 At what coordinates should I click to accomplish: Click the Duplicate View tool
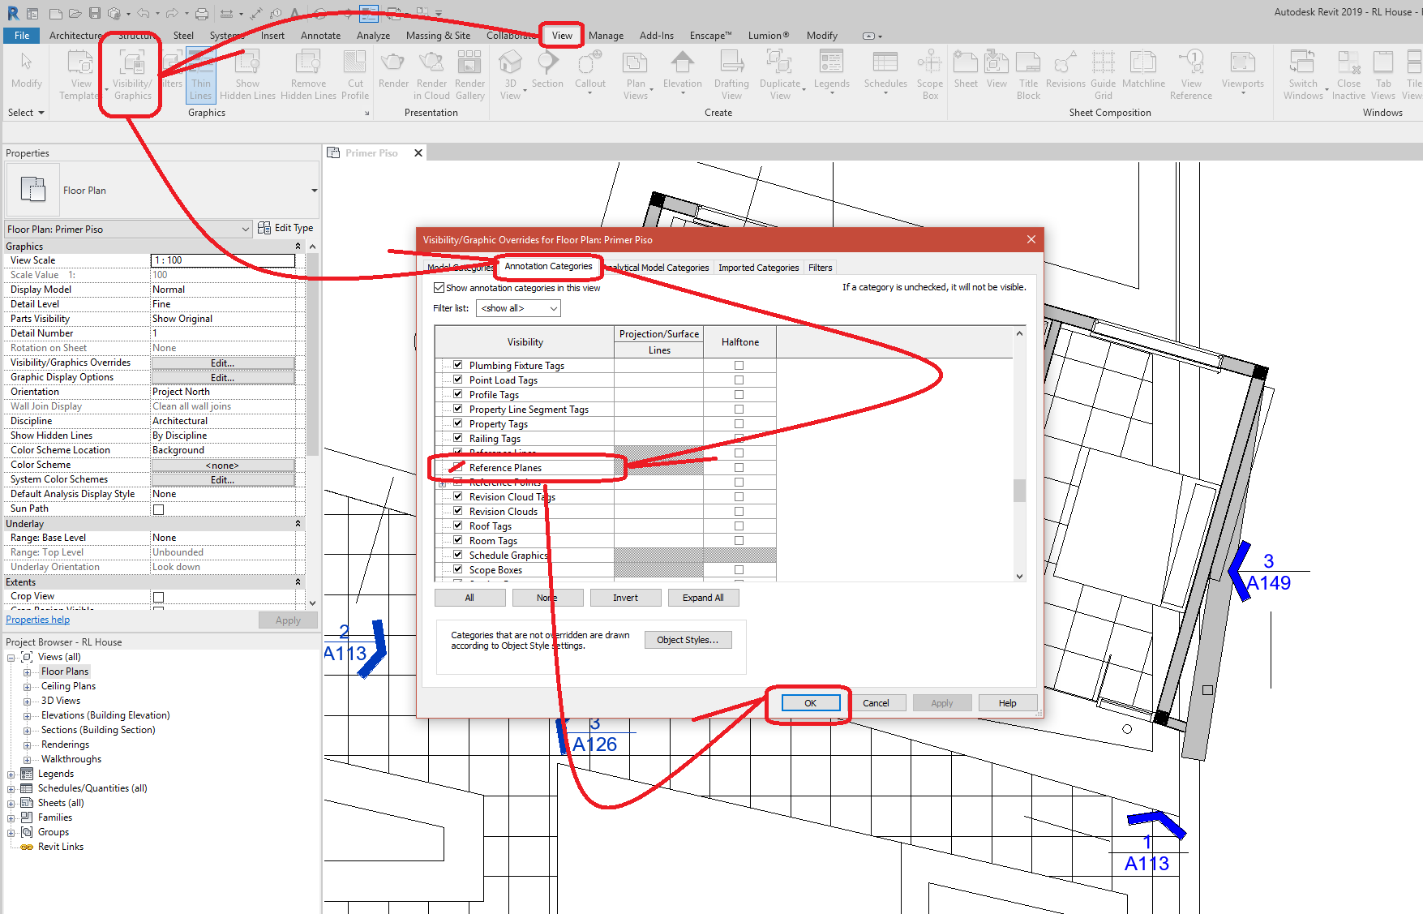(780, 75)
